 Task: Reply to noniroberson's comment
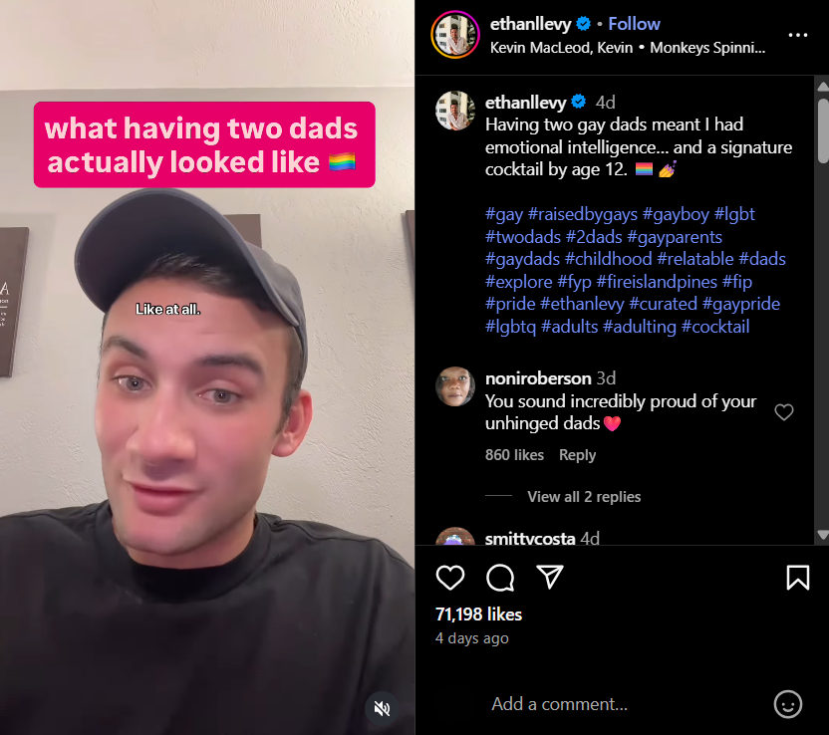577,455
